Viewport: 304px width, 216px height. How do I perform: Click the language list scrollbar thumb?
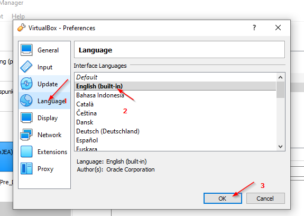point(280,89)
